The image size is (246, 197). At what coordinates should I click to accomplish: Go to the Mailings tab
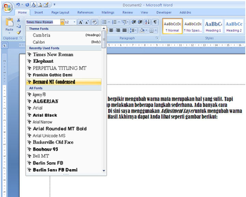point(108,12)
